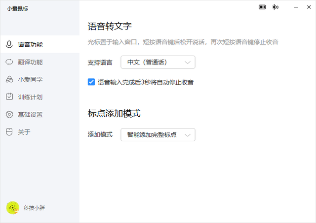Viewport: 316px width, 223px height.
Task: Expand the 添加模式 dropdown showing 智能添加完整标点
Action: [x=158, y=134]
